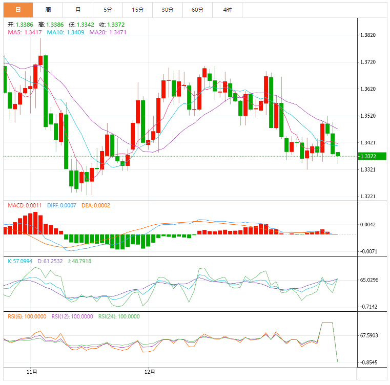Click the 1.3820 price axis label
Image resolution: width=390 pixels, height=385 pixels.
[368, 35]
